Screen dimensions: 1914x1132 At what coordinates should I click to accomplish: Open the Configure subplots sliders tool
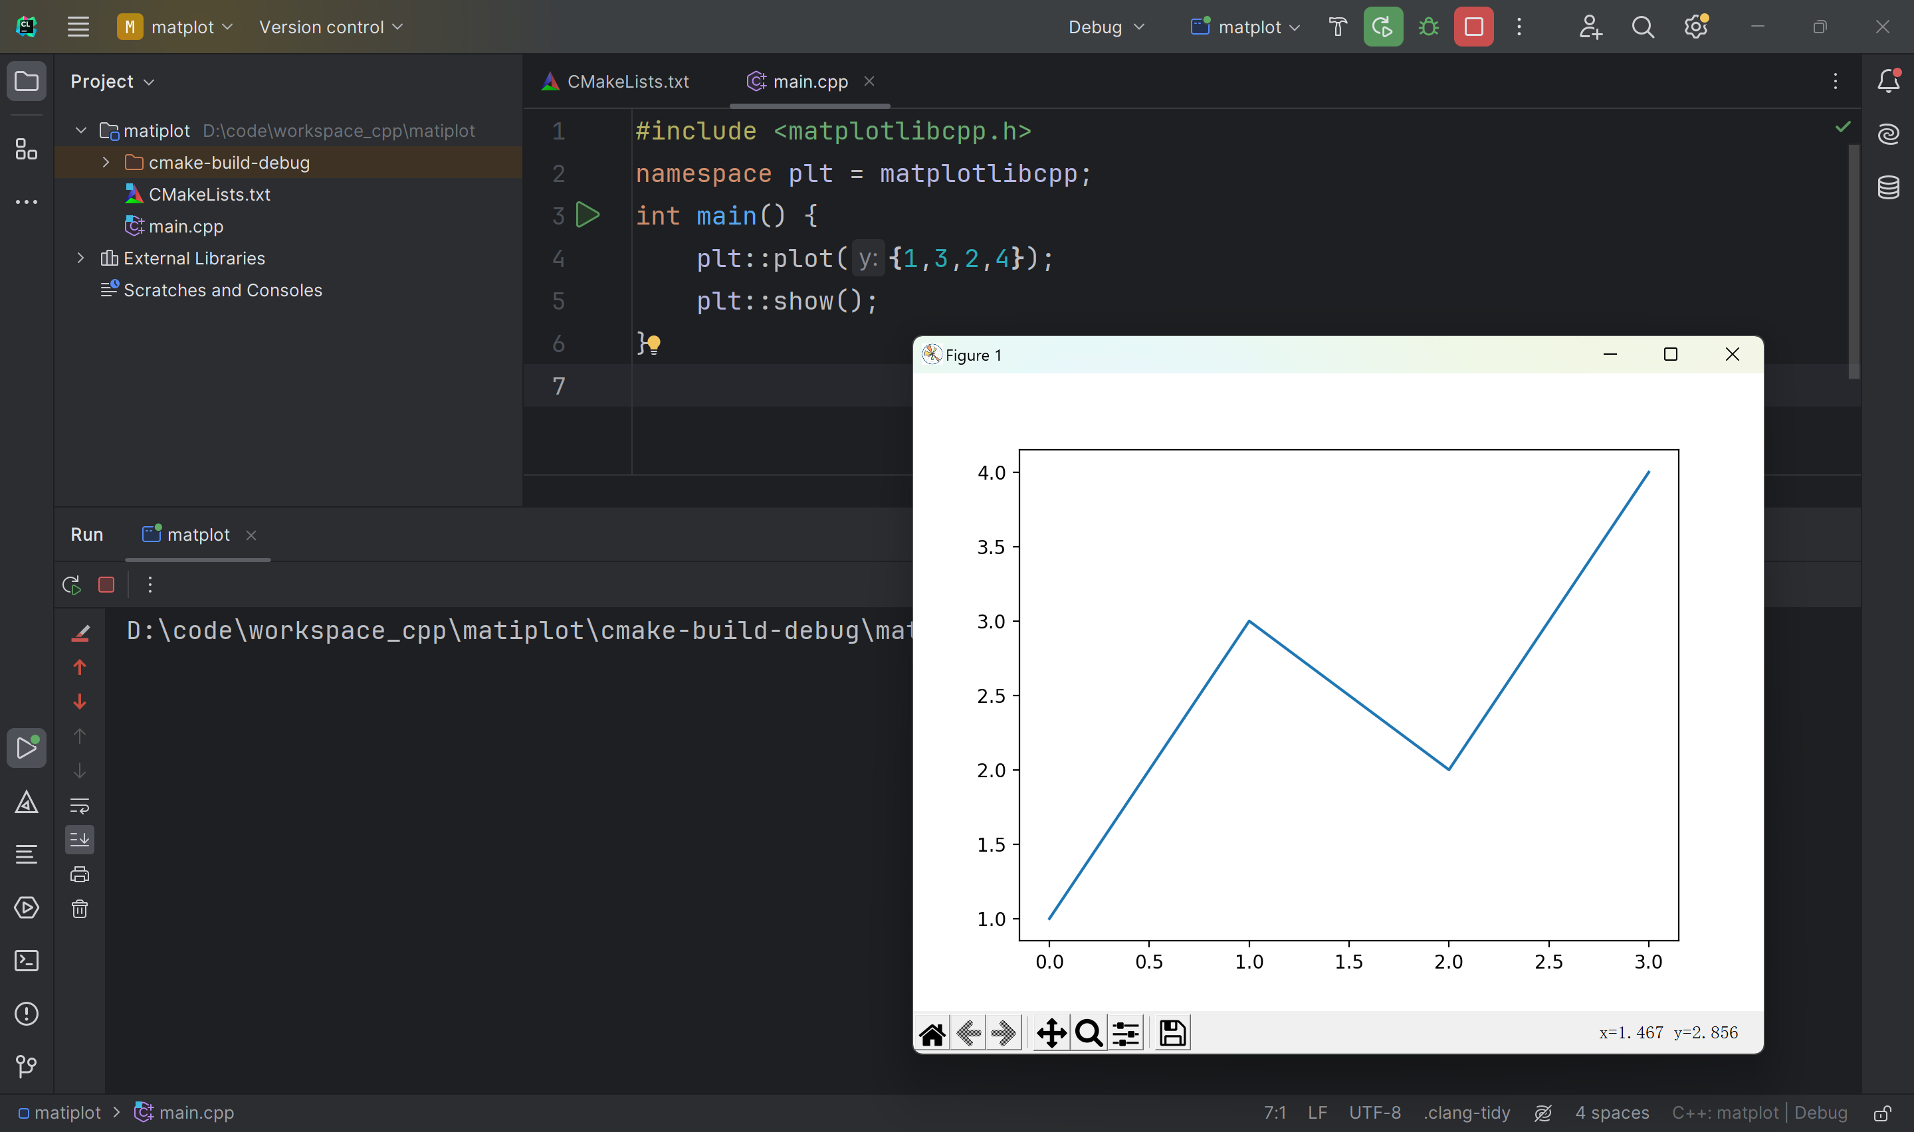click(x=1126, y=1034)
